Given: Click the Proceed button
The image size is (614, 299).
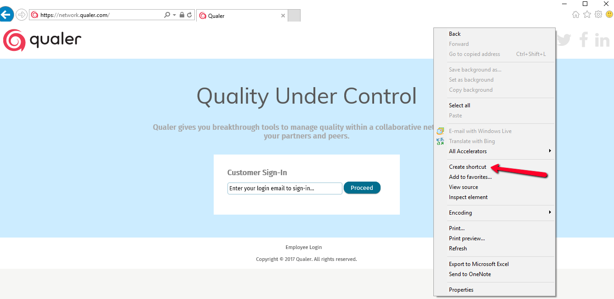Looking at the screenshot, I should click(362, 188).
